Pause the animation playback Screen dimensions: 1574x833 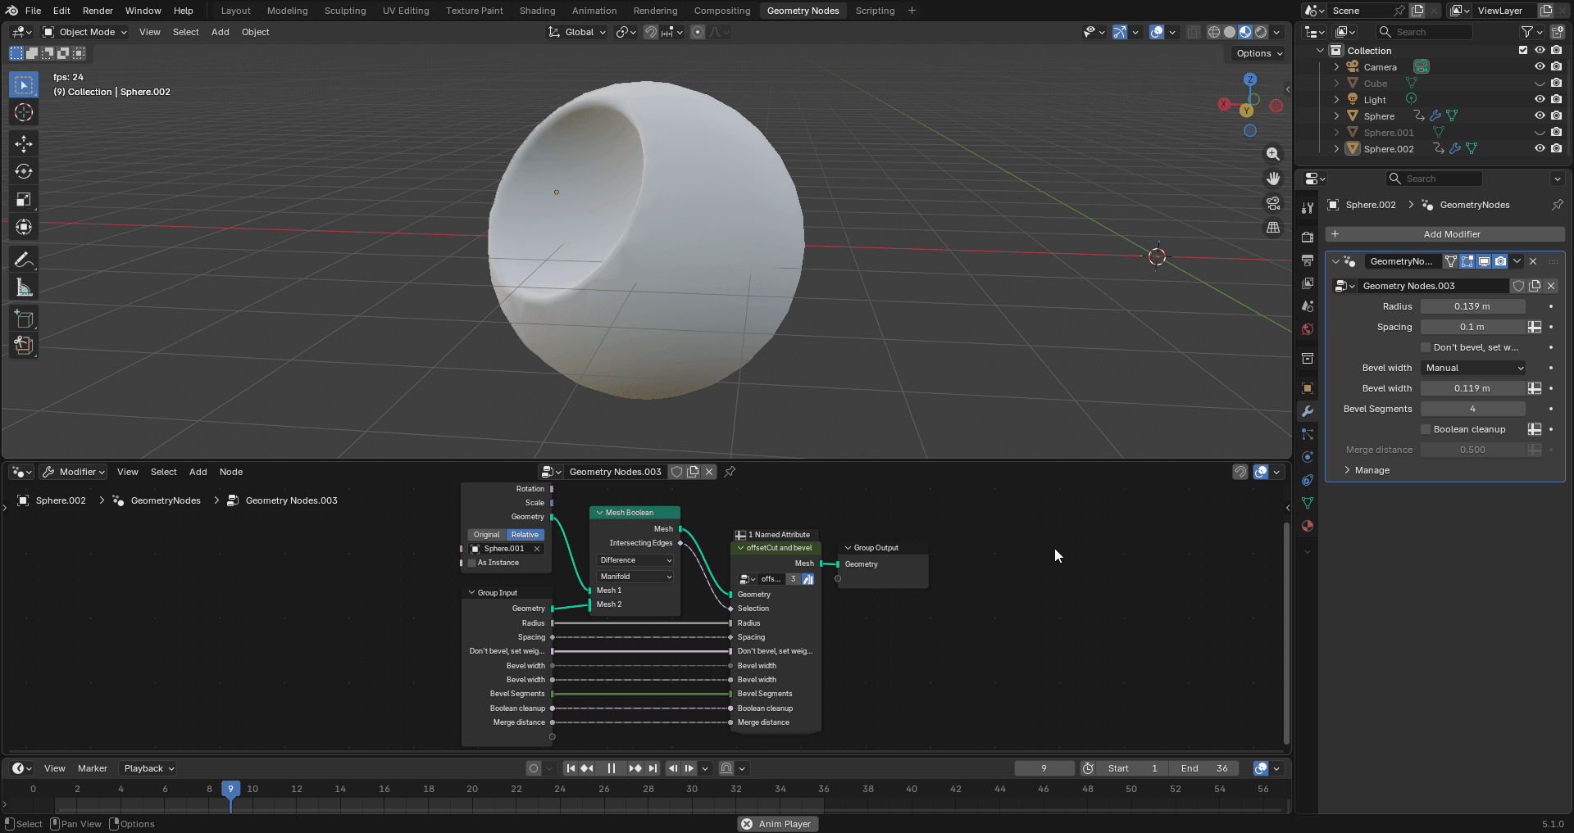[611, 768]
